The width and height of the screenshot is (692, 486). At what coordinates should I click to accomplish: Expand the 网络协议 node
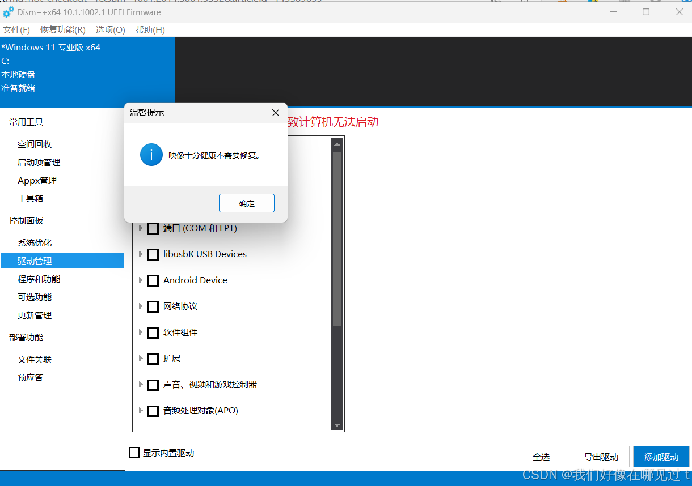point(141,306)
